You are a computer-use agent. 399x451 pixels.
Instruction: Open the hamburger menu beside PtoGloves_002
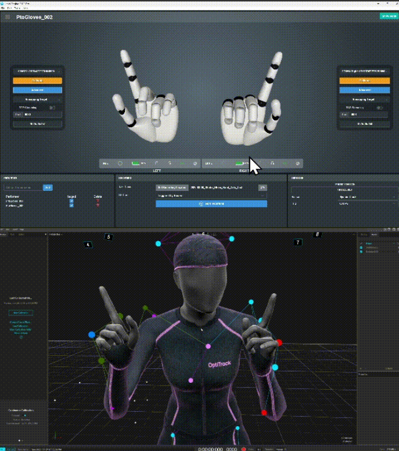[x=8, y=17]
